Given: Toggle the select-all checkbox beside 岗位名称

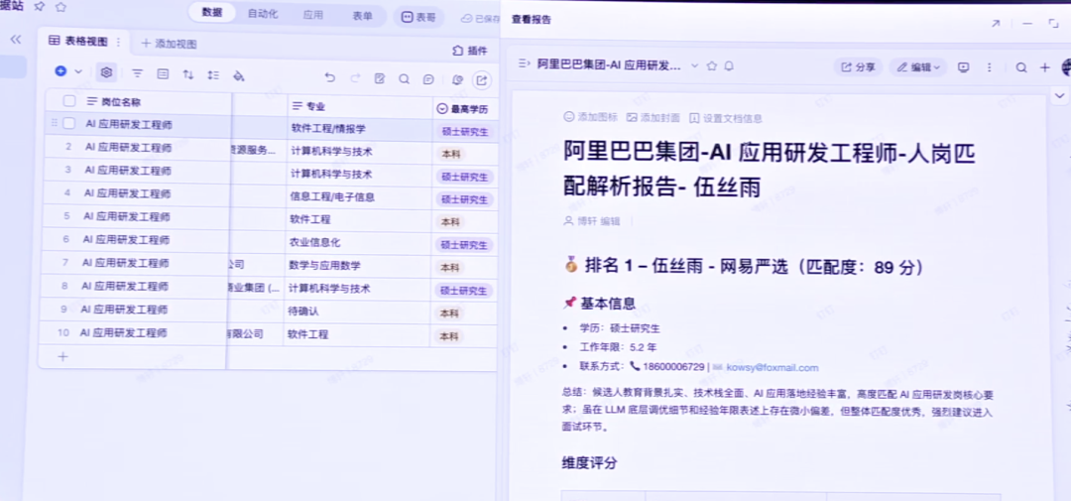Looking at the screenshot, I should point(69,101).
